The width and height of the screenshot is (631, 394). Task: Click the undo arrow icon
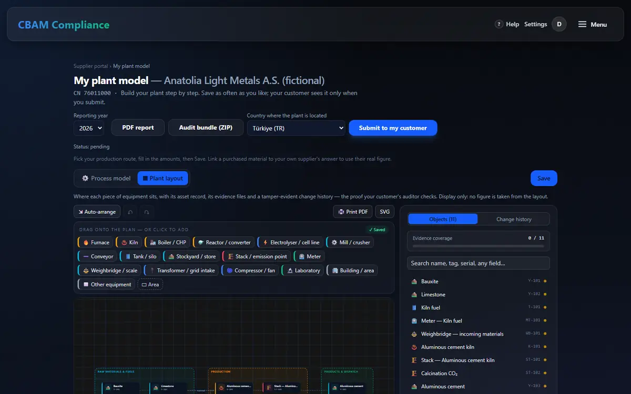(130, 212)
